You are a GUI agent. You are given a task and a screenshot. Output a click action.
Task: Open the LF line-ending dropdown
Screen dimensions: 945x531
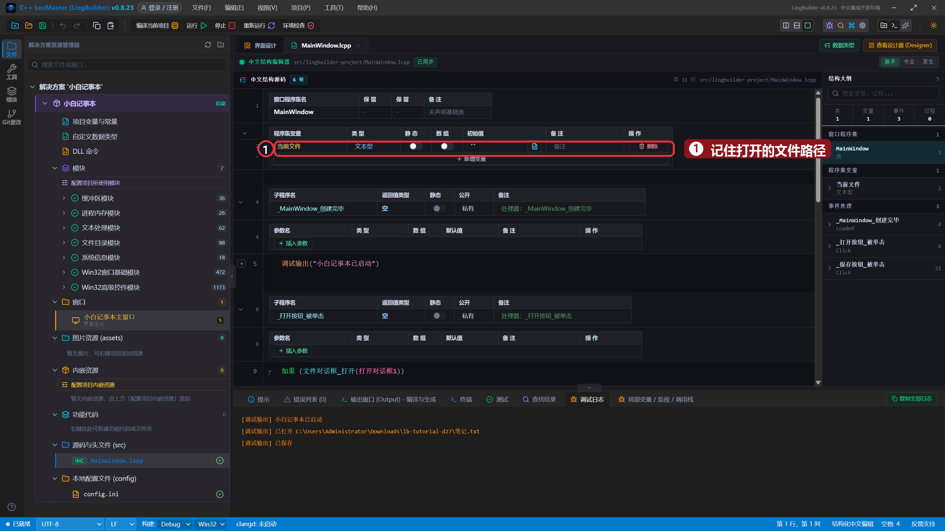coord(121,524)
